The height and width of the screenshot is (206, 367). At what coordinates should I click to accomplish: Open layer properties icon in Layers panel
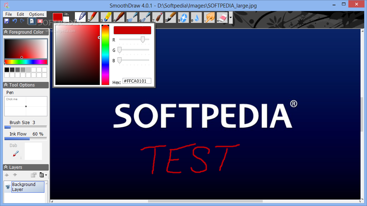[x=34, y=175]
